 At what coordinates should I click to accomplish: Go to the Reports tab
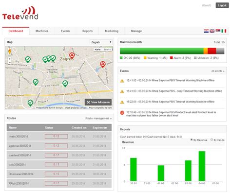[87, 31]
